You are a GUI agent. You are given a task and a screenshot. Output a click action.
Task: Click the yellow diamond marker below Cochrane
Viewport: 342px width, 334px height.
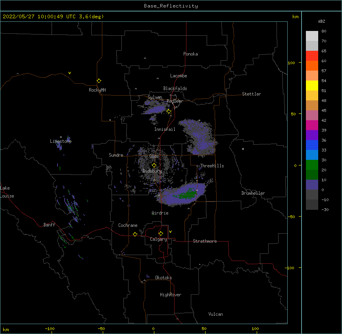(135, 234)
